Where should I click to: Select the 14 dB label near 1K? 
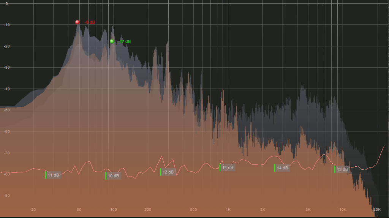click(x=228, y=167)
